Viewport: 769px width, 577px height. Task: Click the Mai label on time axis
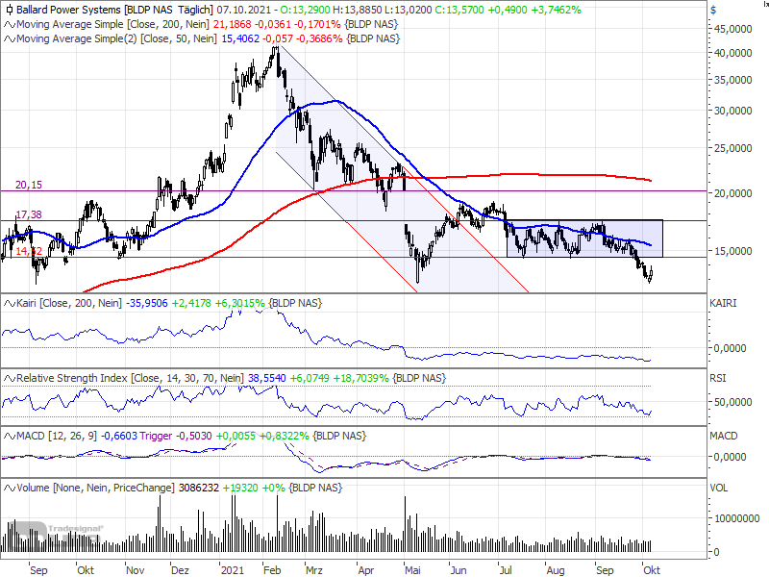click(x=412, y=570)
